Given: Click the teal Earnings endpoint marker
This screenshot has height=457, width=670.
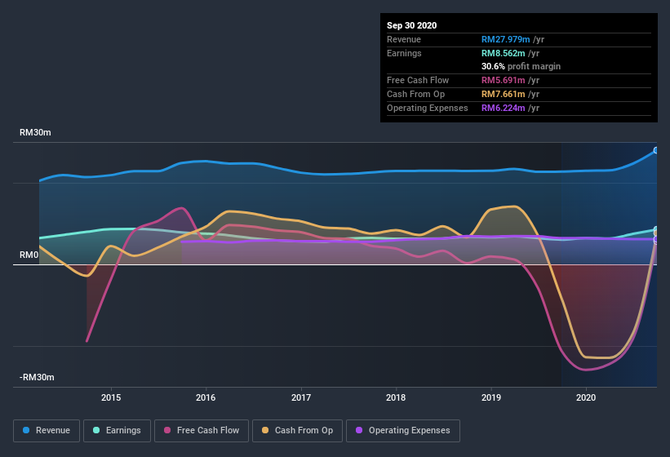Looking at the screenshot, I should point(656,230).
